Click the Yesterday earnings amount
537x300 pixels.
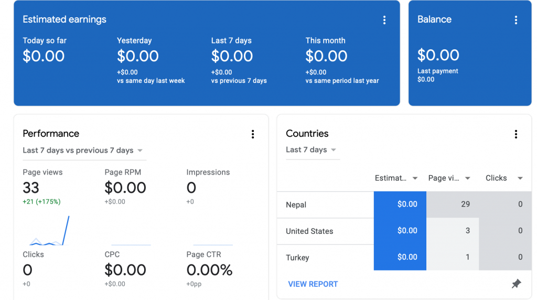coord(138,56)
